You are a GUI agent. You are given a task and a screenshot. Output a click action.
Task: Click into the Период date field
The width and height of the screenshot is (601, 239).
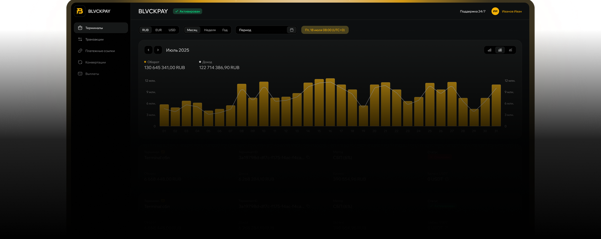click(x=266, y=30)
